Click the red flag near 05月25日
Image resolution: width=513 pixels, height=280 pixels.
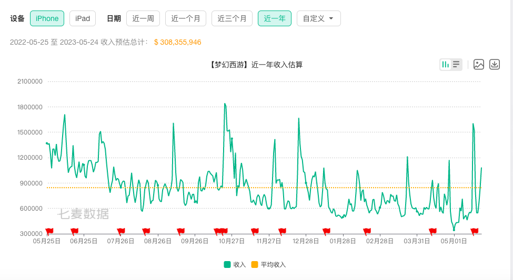point(49,231)
